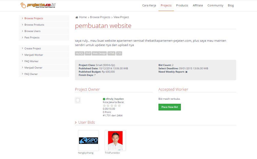Viewport: 257px width, 159px height.
Task: Click chevron beside Create Project sidebar item
Action: [x=23, y=48]
